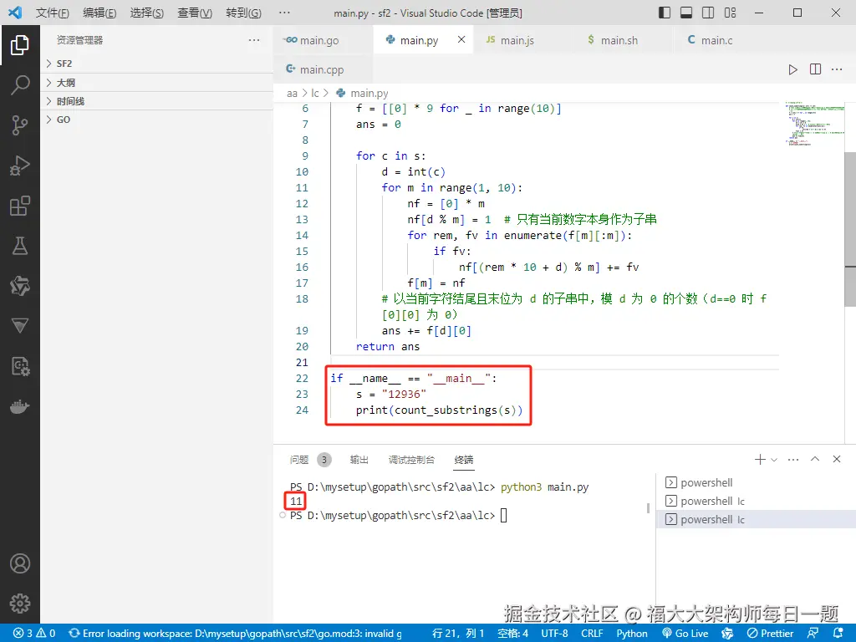
Task: Open the Manage gear icon
Action: coord(20,604)
